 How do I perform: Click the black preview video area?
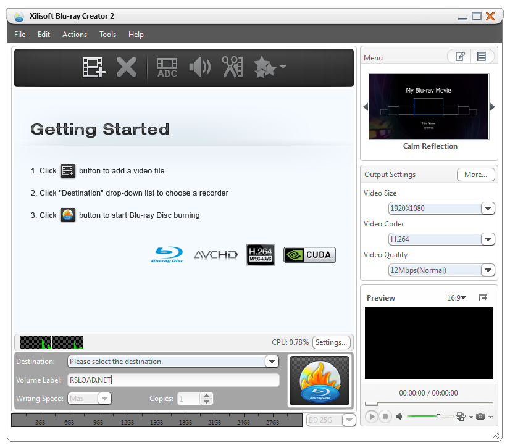click(429, 342)
